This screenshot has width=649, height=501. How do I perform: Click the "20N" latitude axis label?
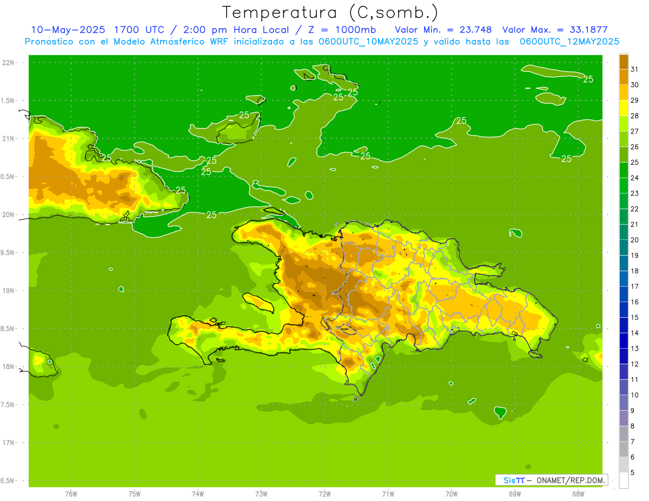tap(8, 215)
